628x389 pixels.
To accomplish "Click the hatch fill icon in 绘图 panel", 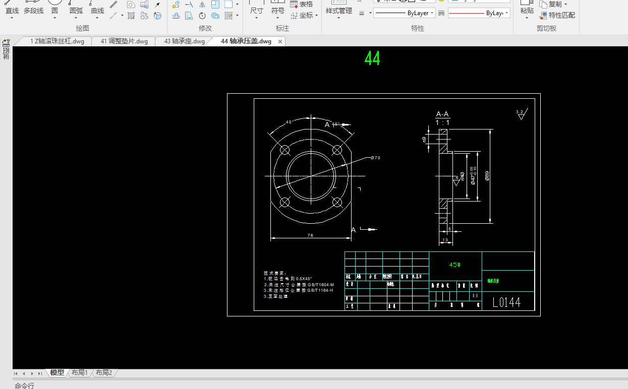I will tap(131, 16).
